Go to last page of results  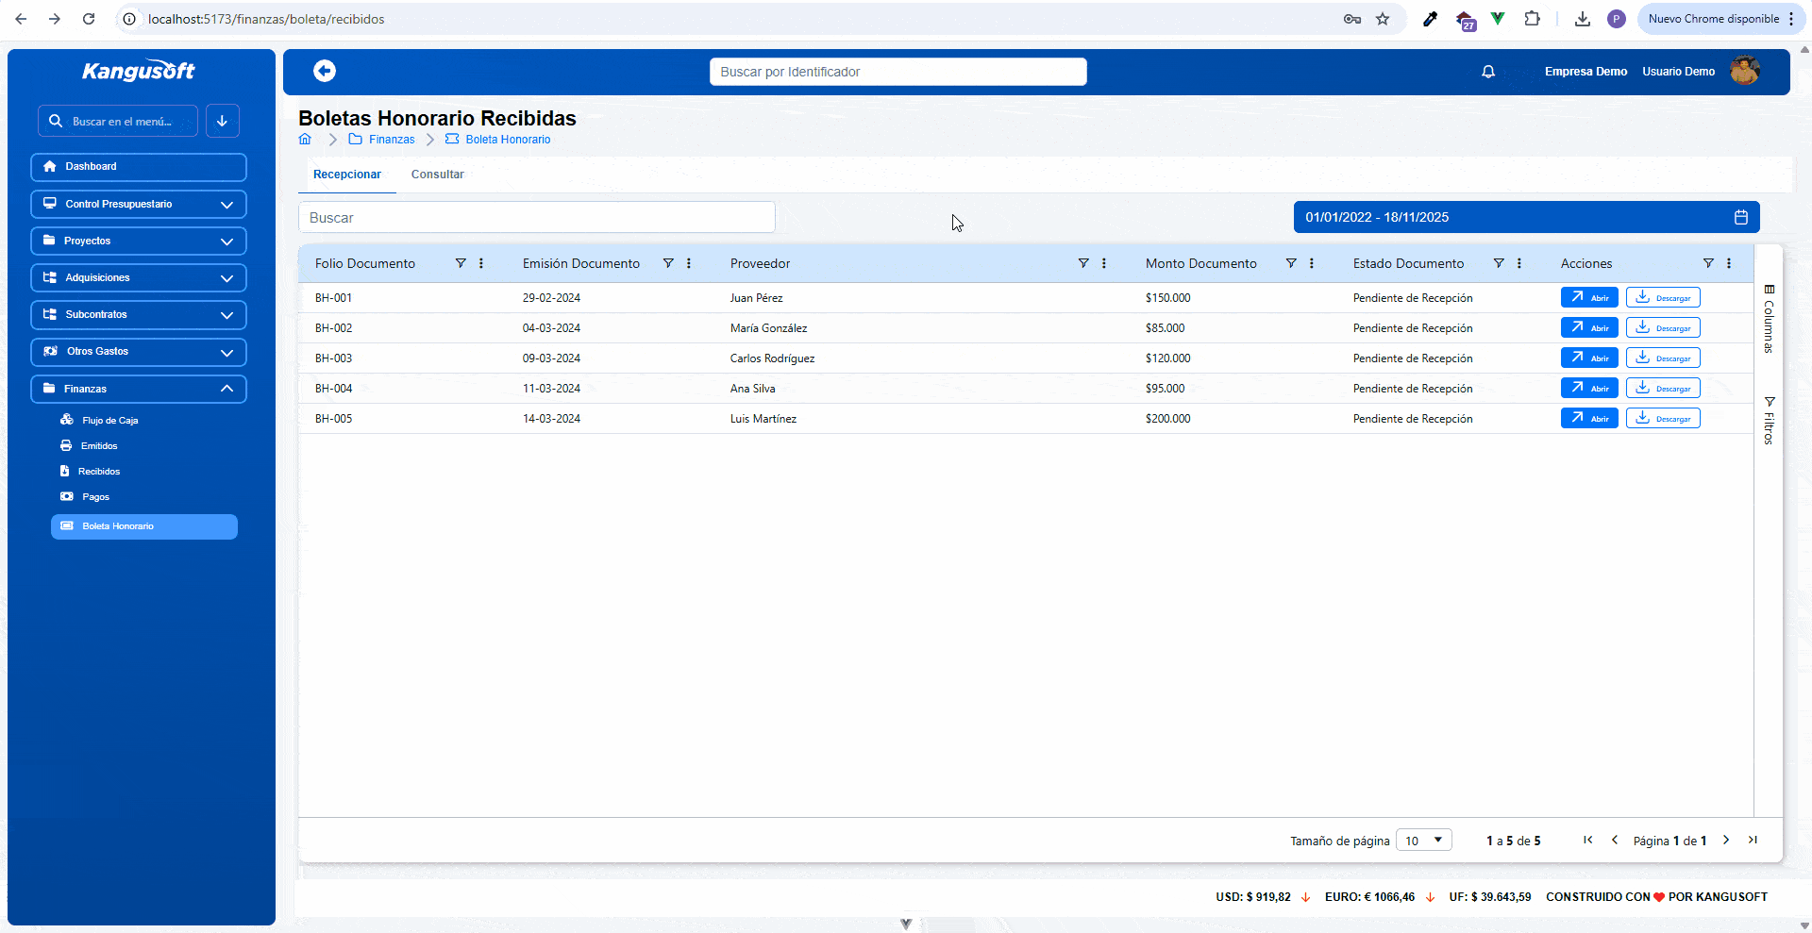1753,840
